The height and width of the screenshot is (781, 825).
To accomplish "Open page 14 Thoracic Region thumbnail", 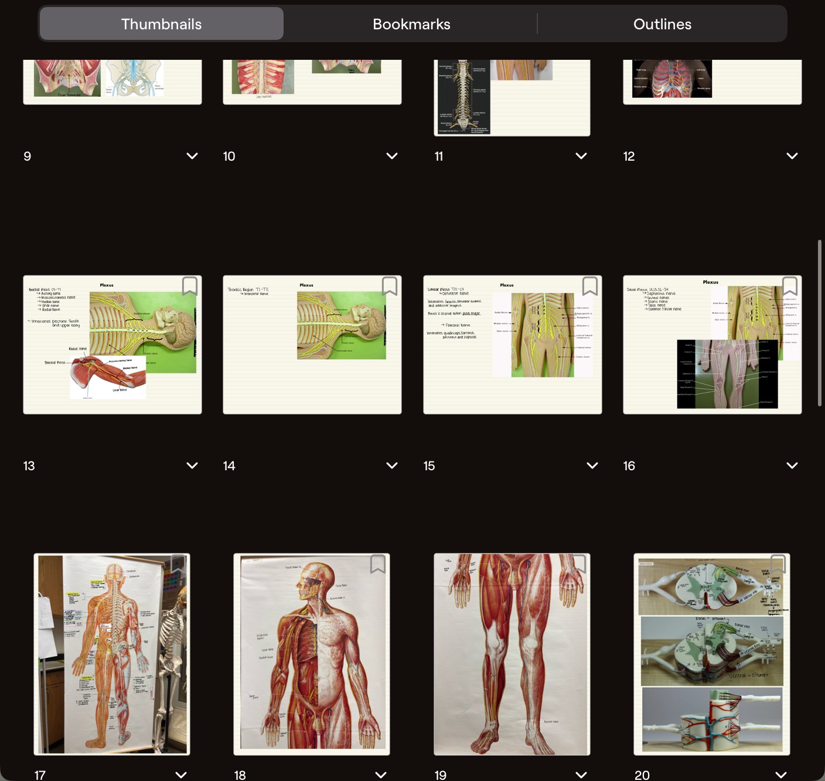I will tap(312, 345).
